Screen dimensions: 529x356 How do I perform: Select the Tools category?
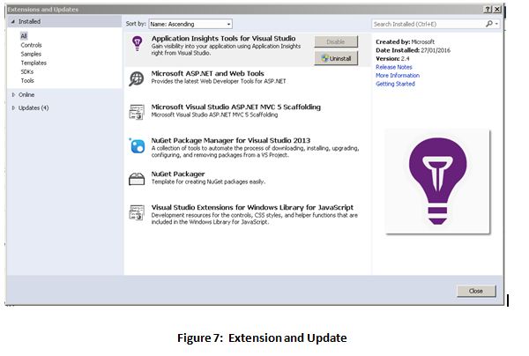(x=27, y=80)
